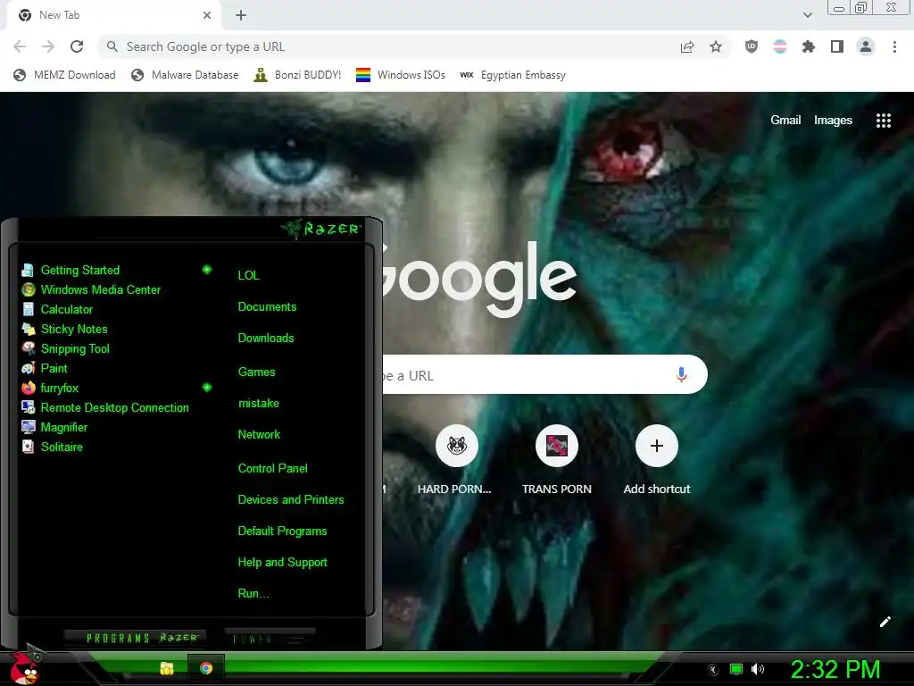Open Help and Support
Image resolution: width=914 pixels, height=686 pixels.
pos(282,563)
